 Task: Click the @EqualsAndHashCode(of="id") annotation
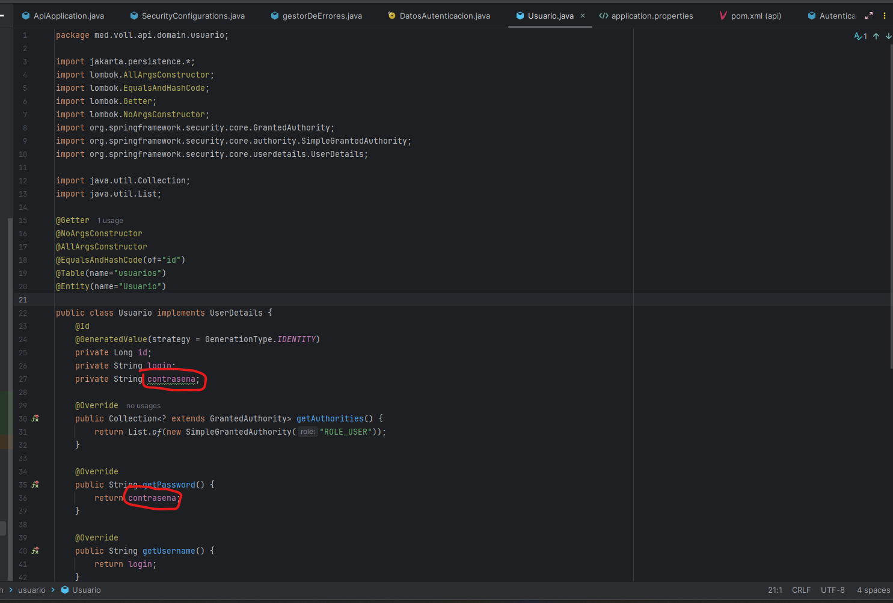(121, 260)
